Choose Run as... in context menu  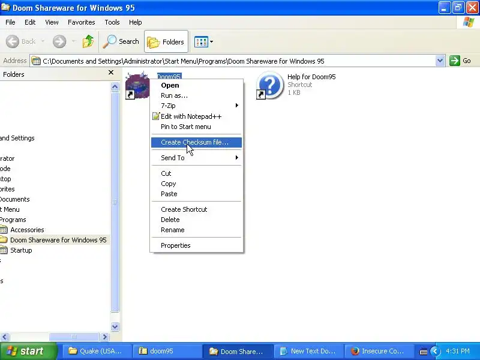(197, 95)
